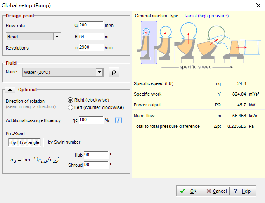Viewport: 265px width, 203px height.
Task: Confirm with the OK button
Action: point(189,191)
